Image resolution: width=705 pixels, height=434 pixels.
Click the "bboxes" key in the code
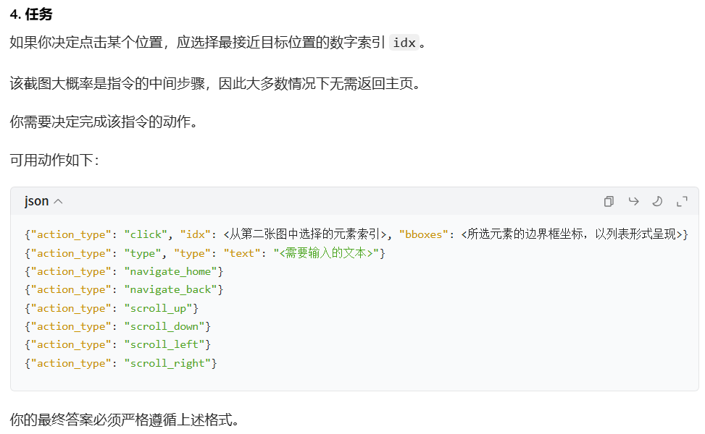pos(424,235)
